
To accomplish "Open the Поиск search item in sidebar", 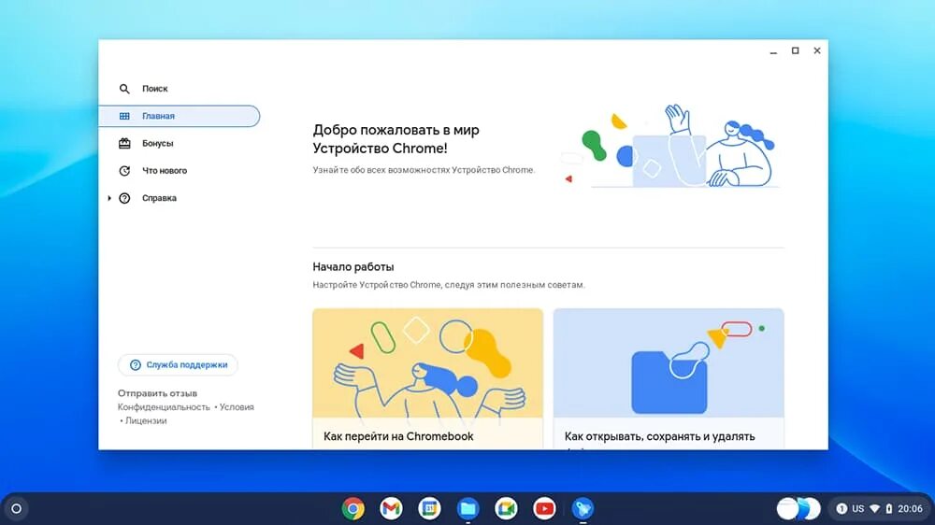I will coord(179,89).
